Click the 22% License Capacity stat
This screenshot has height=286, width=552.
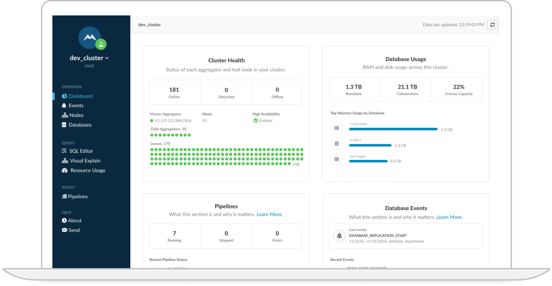click(457, 89)
